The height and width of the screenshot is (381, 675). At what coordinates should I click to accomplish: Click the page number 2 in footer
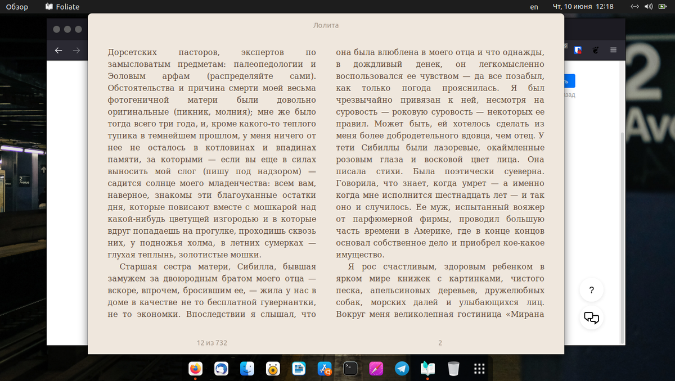tap(440, 342)
